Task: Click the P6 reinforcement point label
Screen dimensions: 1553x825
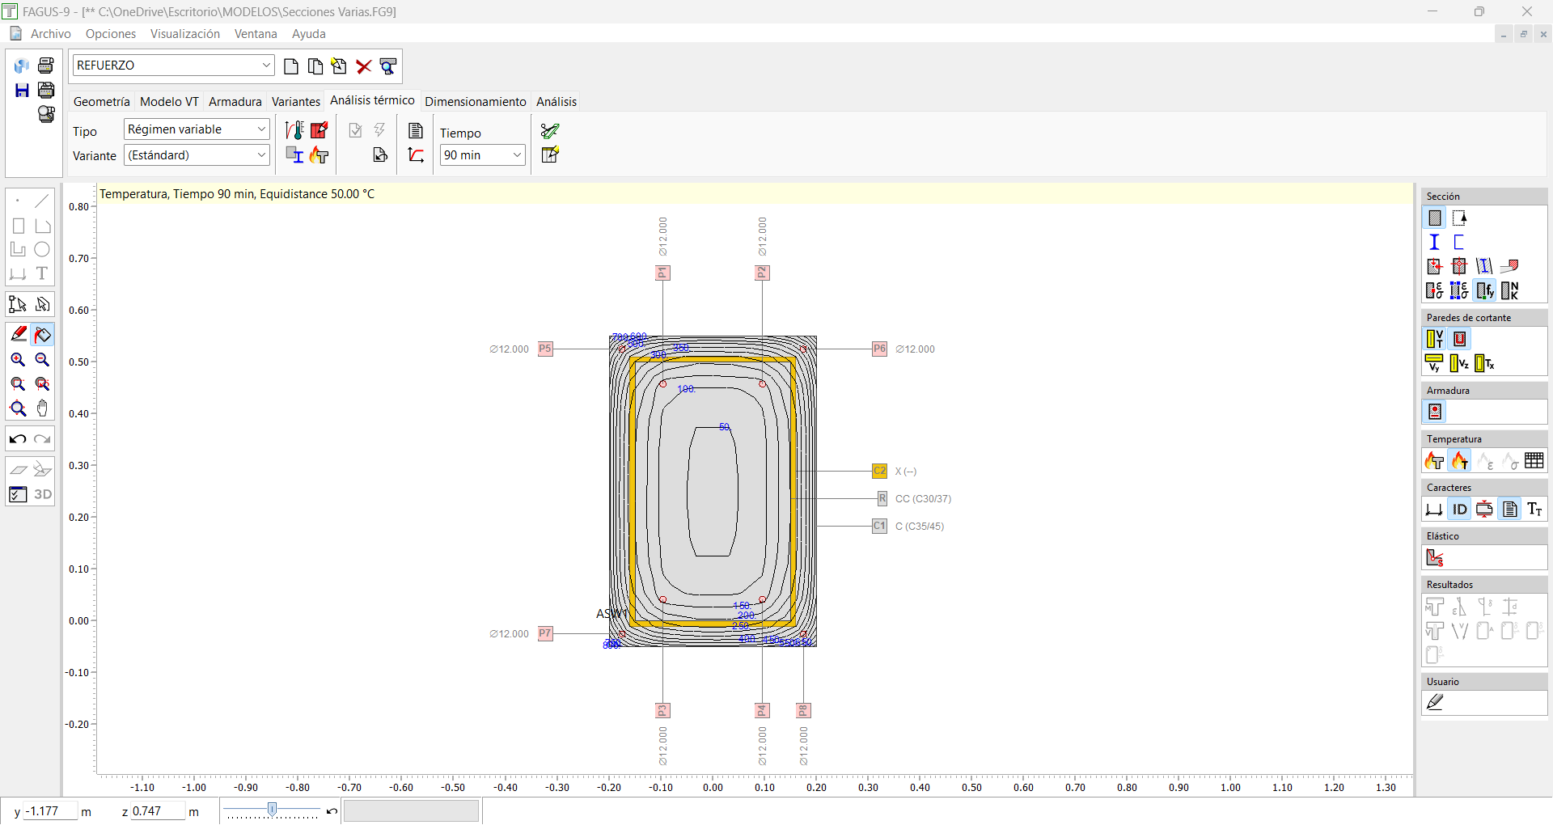Action: click(x=879, y=349)
